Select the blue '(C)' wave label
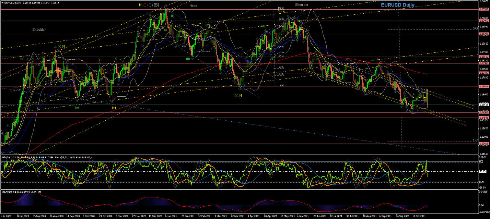490x219 pixels. 150,5
